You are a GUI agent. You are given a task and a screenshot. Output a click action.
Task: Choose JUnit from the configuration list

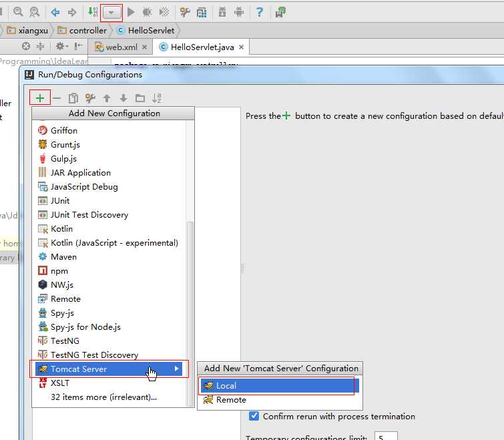tap(109, 201)
